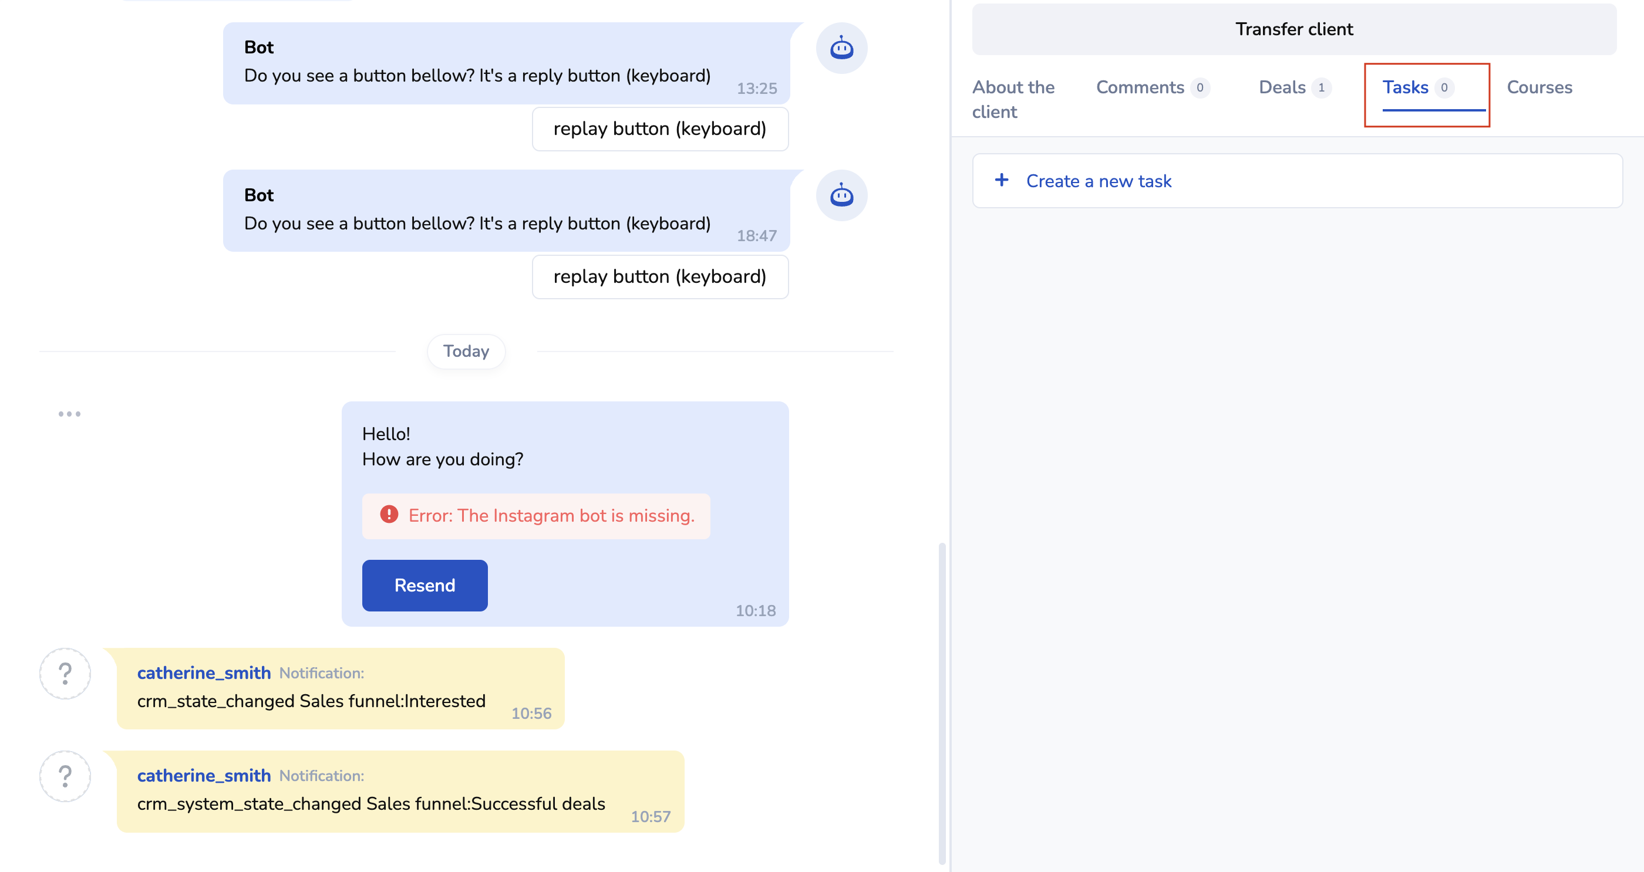
Task: Switch to the Tasks tab
Action: pos(1405,87)
